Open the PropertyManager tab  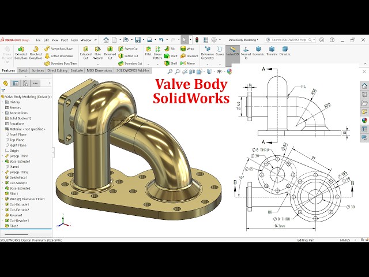[x=16, y=83]
